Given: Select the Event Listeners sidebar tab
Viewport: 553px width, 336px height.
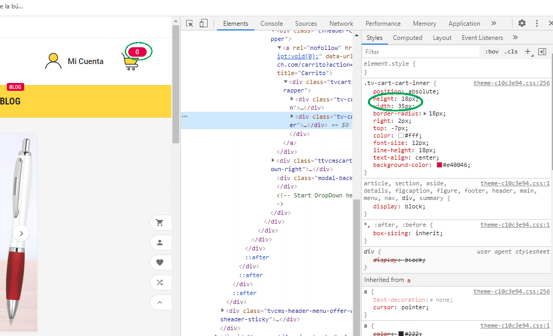Looking at the screenshot, I should click(x=482, y=37).
